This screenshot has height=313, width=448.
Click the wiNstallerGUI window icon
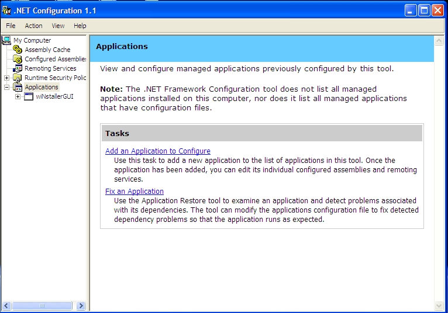[x=29, y=96]
